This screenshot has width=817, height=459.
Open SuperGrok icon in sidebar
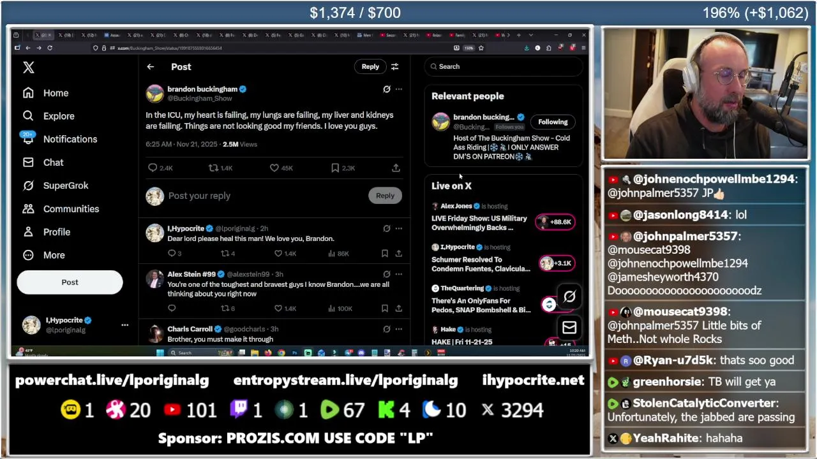click(28, 186)
